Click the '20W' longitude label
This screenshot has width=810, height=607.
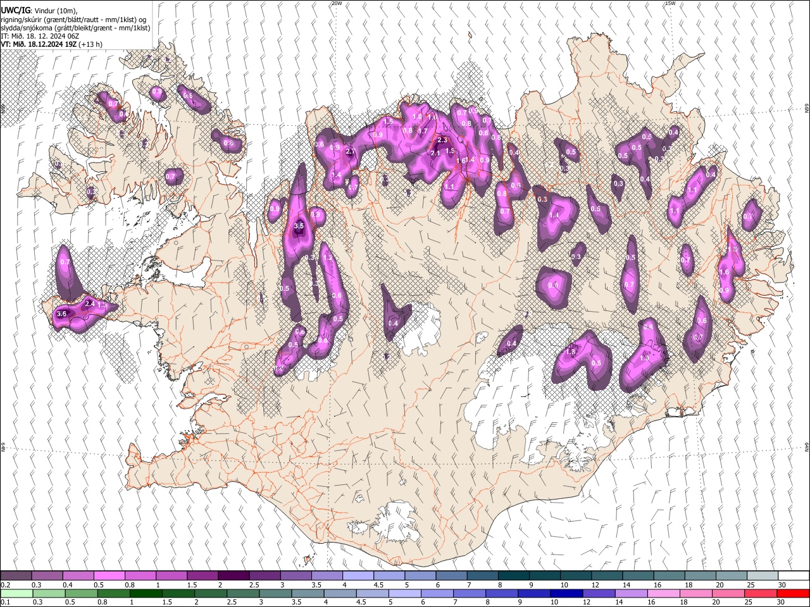pyautogui.click(x=337, y=3)
